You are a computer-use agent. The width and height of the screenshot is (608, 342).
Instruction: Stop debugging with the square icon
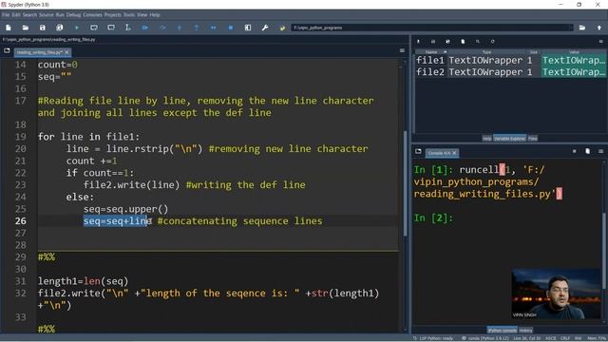pyautogui.click(x=230, y=28)
